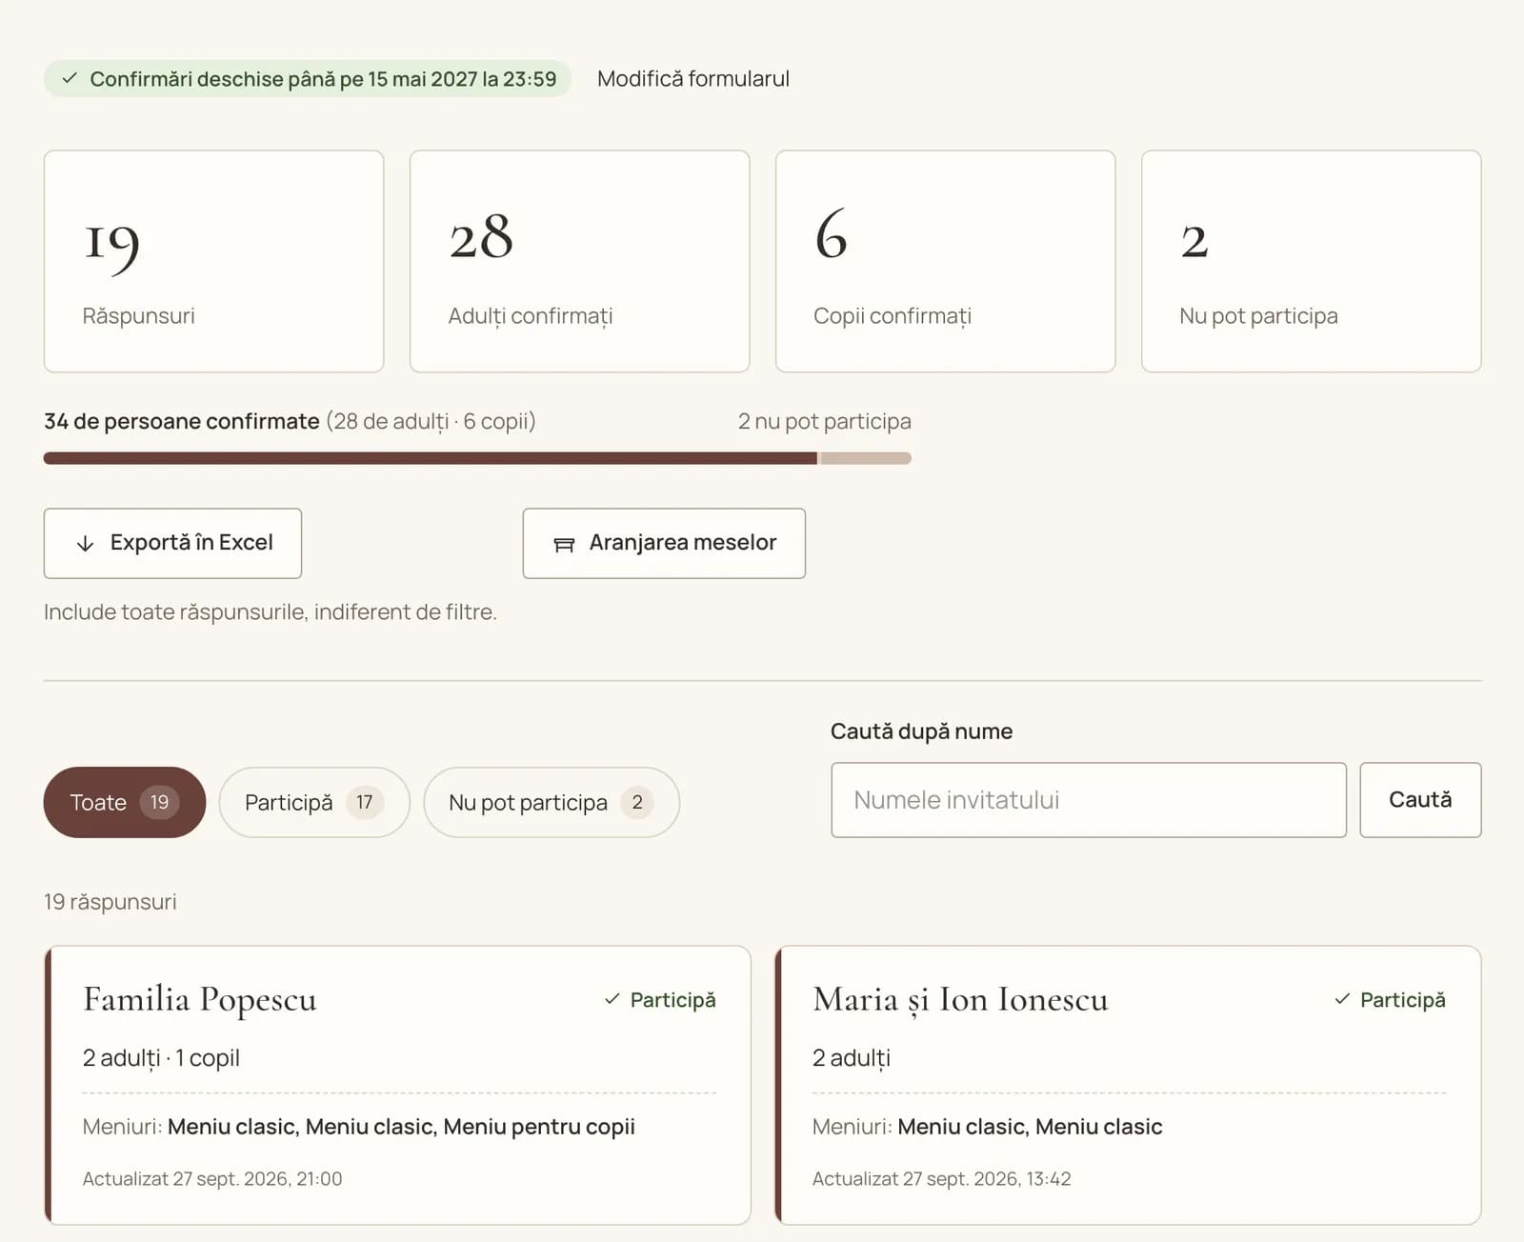Click 'Actualizat 27 sept. 2026, 13:42' timestamp
Screen dimensions: 1524x1242
942,1178
